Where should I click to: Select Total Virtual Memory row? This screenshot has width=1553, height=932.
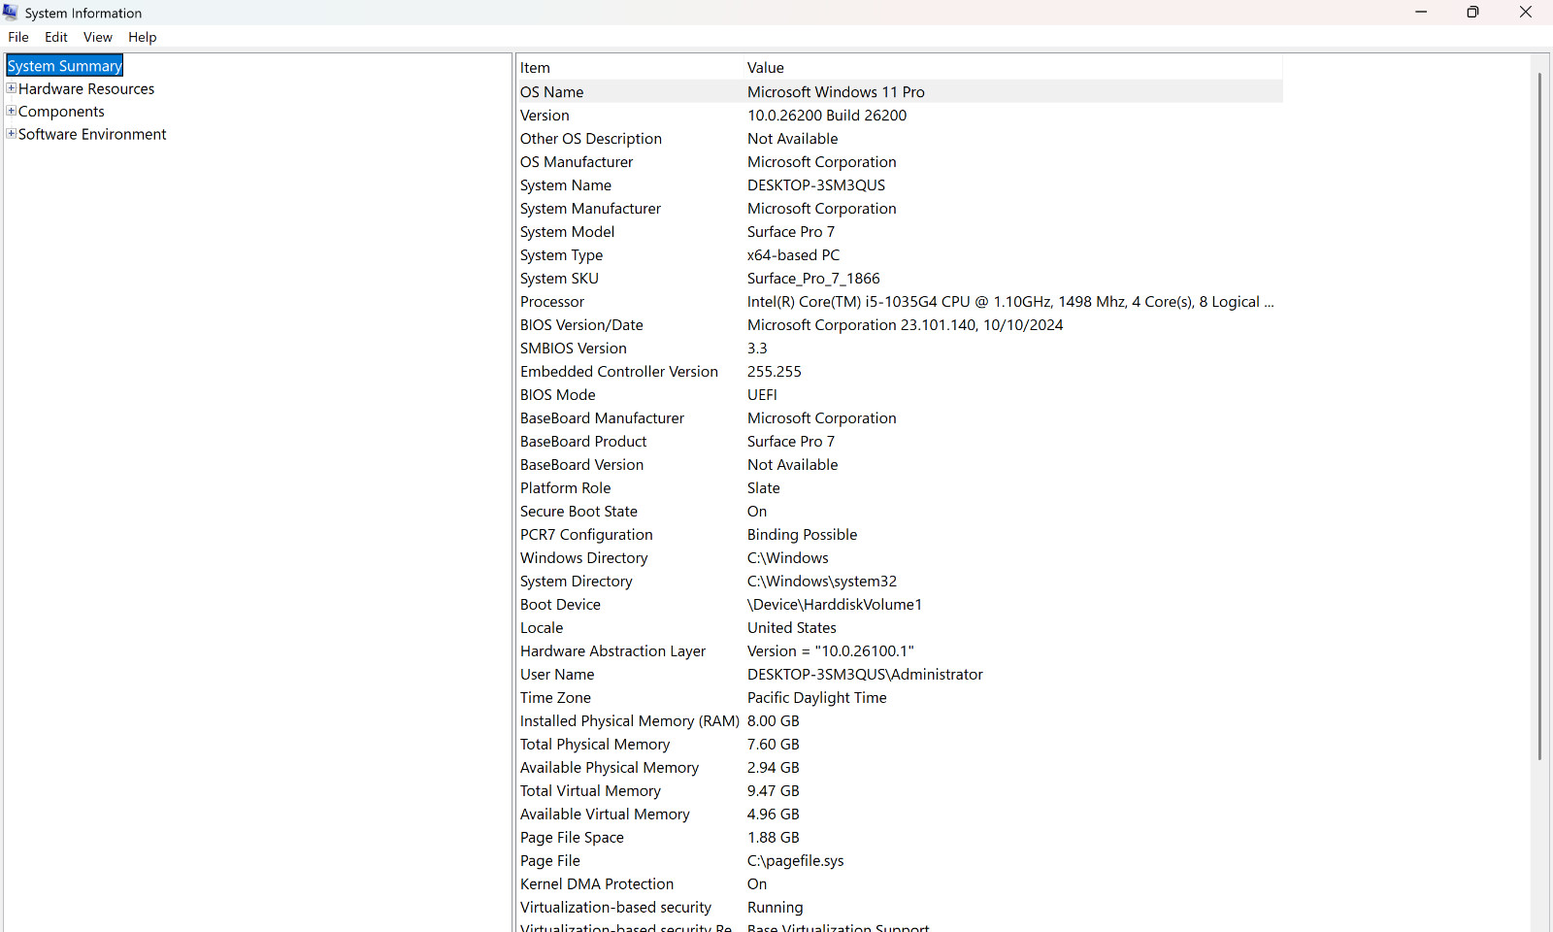click(900, 791)
